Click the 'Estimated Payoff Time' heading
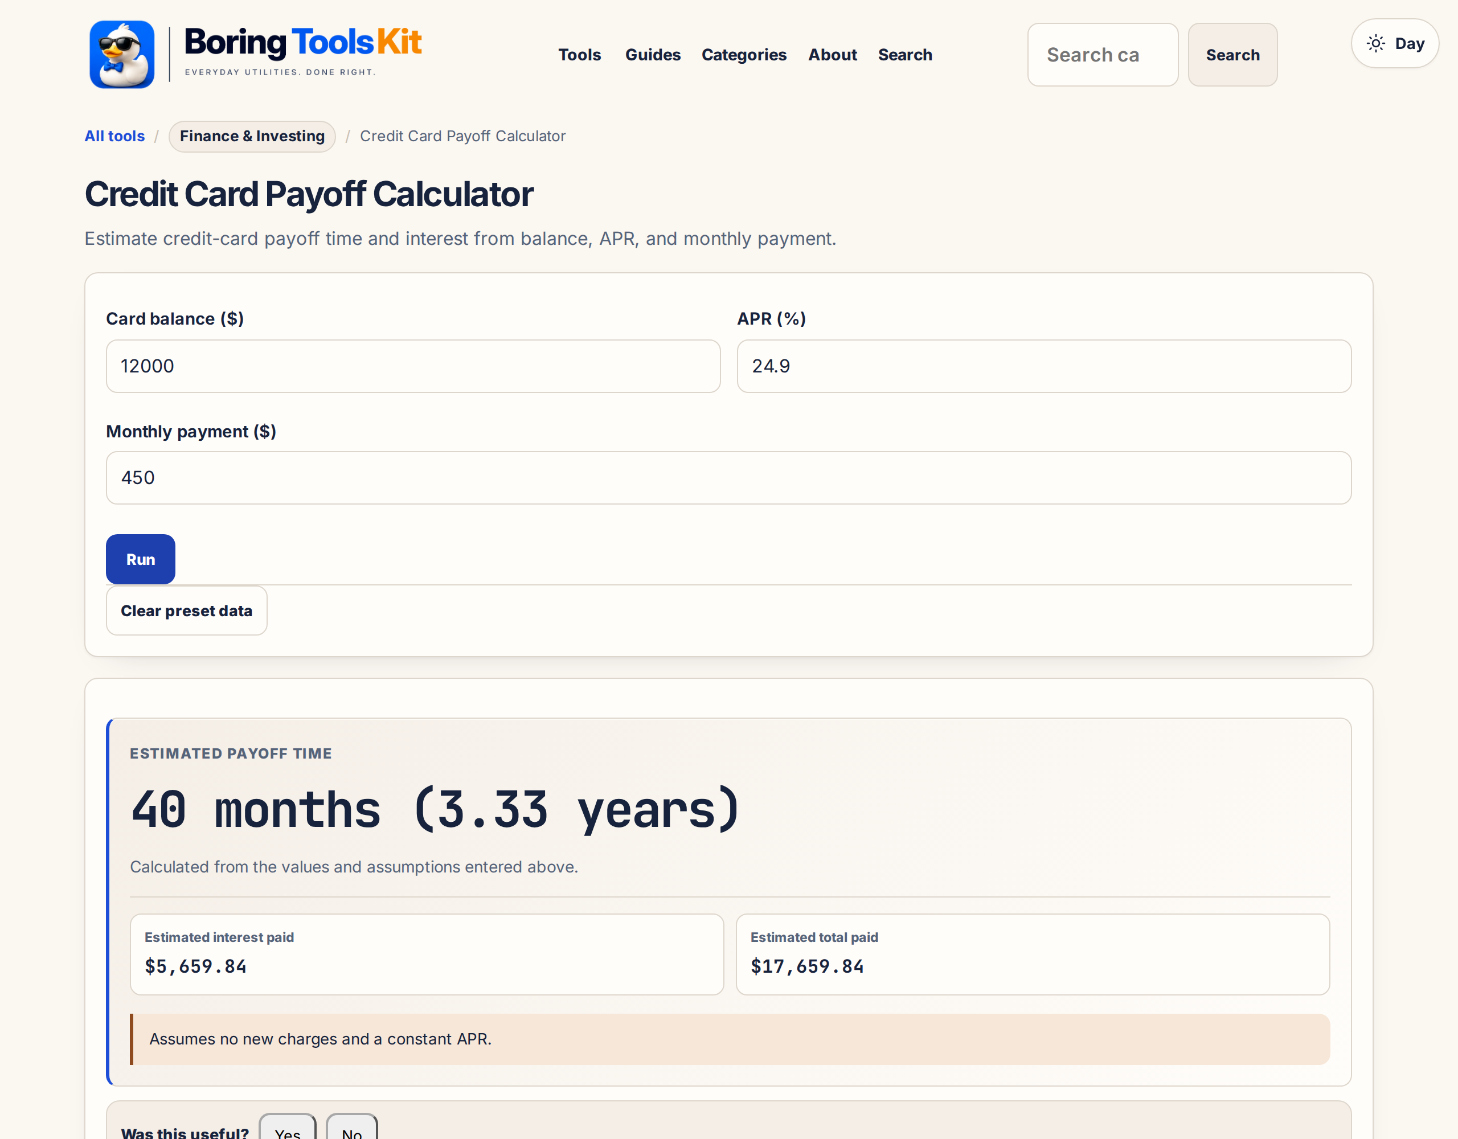The height and width of the screenshot is (1139, 1458). click(x=231, y=754)
